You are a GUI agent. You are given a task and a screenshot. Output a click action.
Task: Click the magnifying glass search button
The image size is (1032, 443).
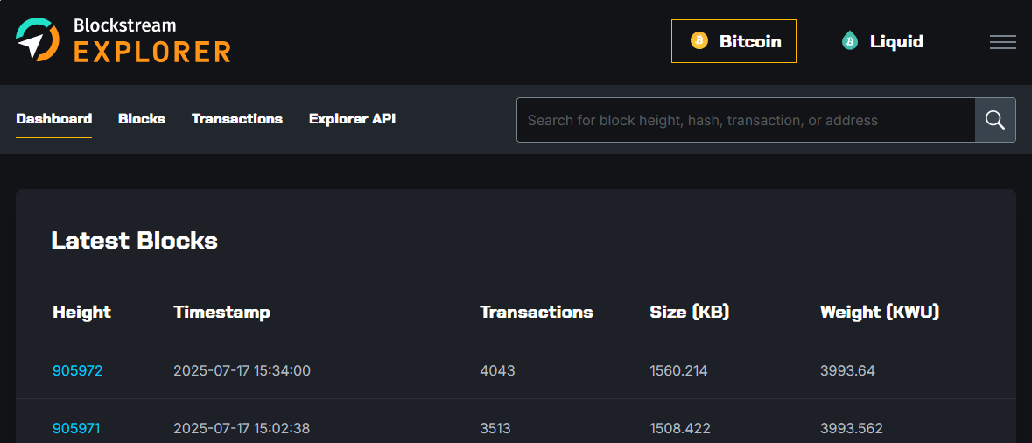tap(995, 120)
